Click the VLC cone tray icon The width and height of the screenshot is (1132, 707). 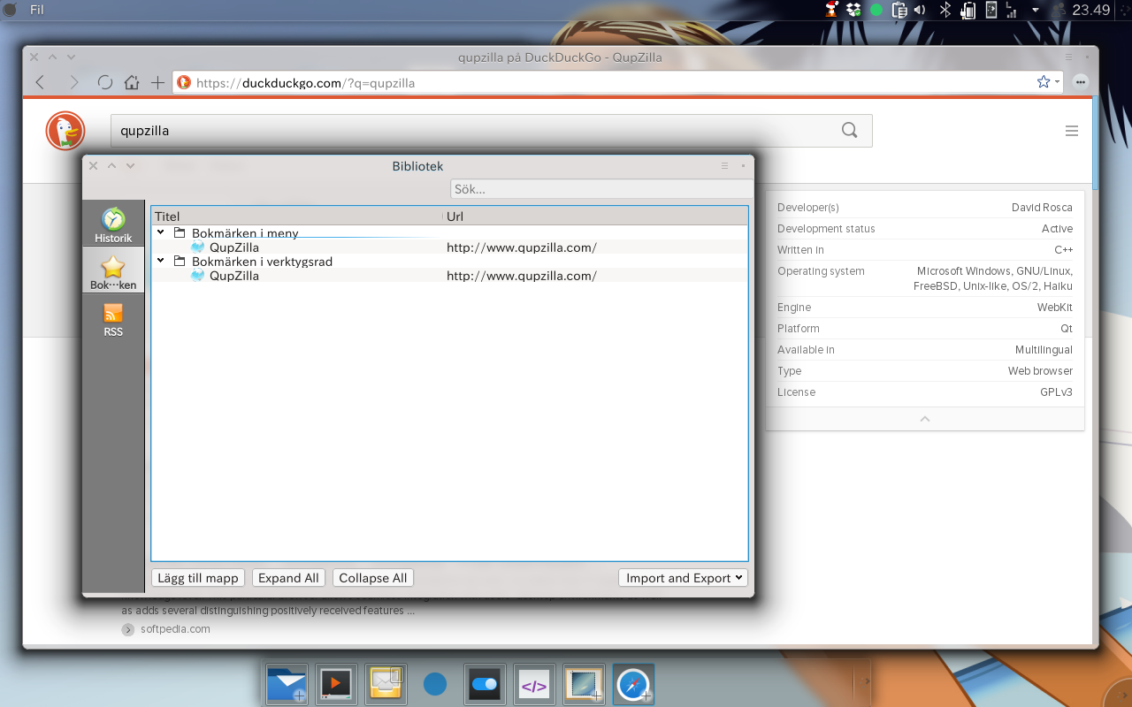pos(831,10)
